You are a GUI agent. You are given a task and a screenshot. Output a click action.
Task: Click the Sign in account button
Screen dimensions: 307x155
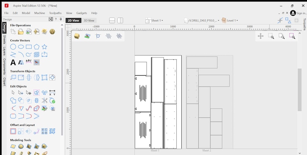pyautogui.click(x=298, y=13)
